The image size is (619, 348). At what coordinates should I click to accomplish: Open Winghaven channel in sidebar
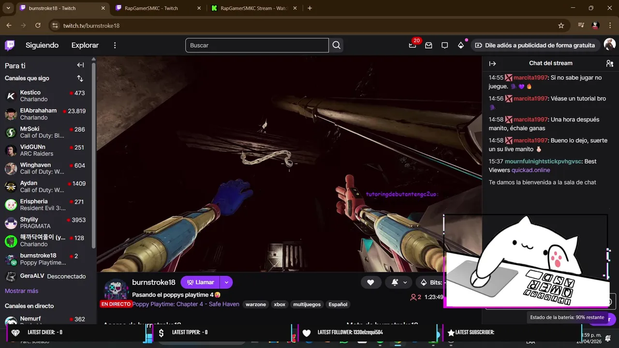[46, 169]
